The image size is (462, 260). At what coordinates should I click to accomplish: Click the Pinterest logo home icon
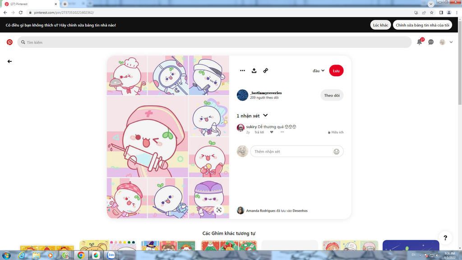click(x=9, y=42)
